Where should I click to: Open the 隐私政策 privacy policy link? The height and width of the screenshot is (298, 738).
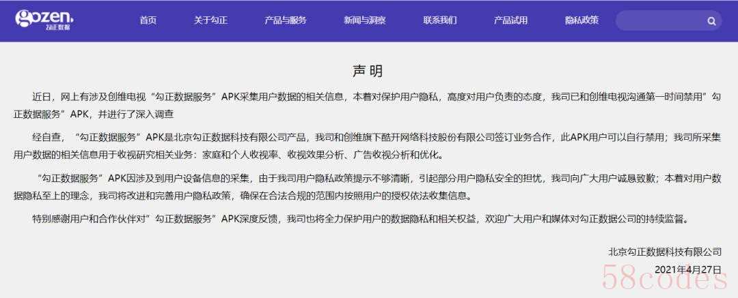582,20
